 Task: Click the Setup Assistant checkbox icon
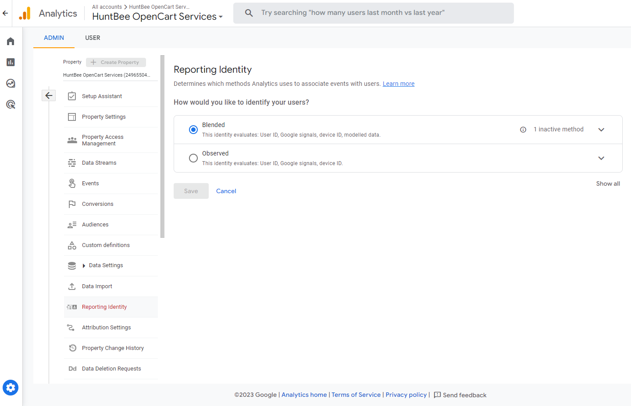pos(72,96)
